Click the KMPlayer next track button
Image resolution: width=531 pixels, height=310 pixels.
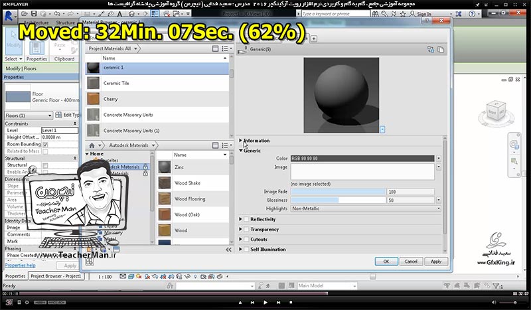point(278,302)
